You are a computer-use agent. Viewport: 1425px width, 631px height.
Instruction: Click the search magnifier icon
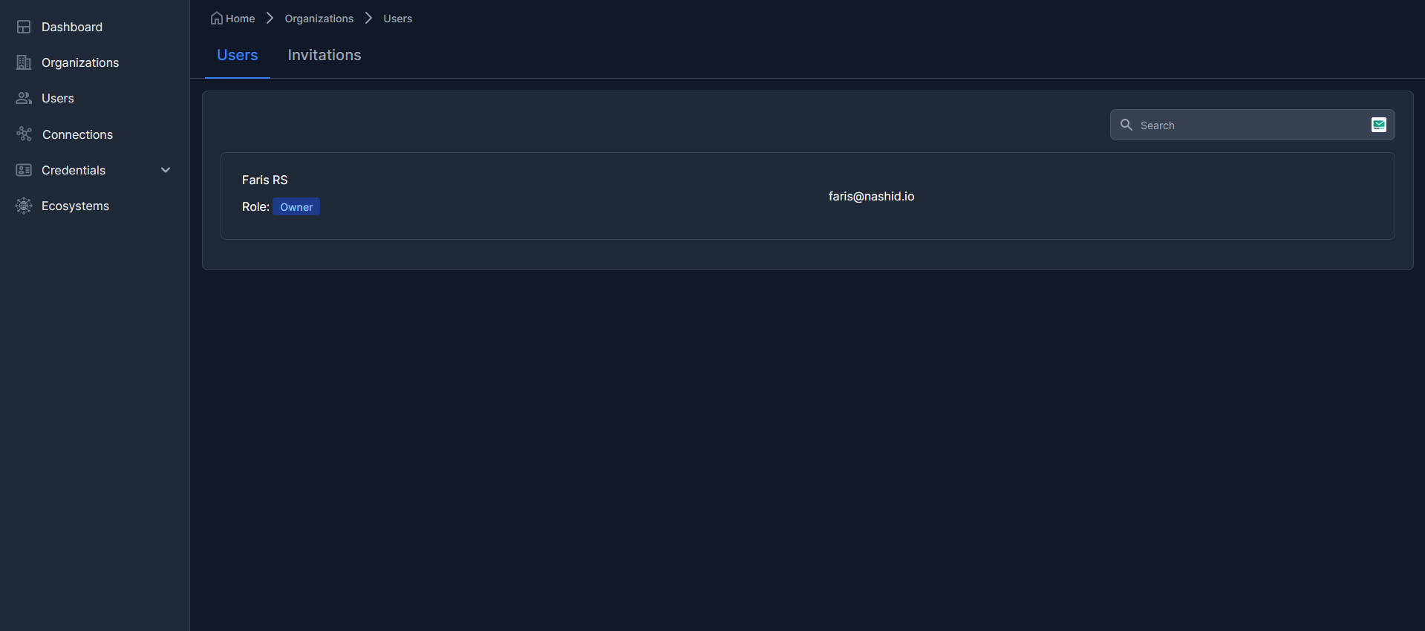coord(1126,125)
